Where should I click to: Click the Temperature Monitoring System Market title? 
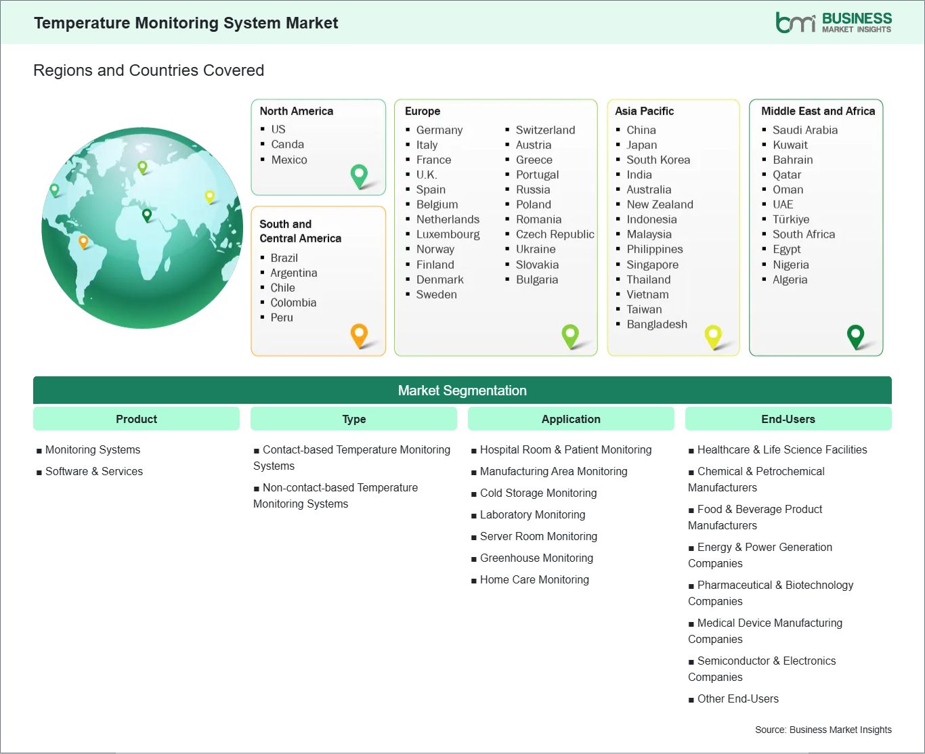tap(186, 23)
